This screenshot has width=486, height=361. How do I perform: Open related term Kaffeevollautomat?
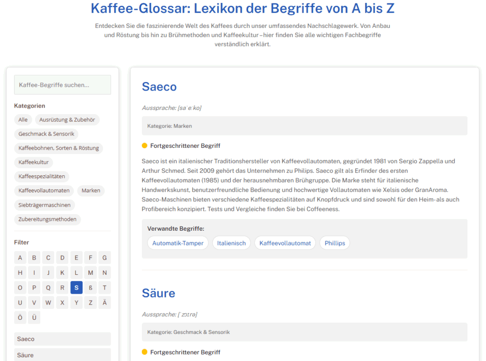[285, 243]
